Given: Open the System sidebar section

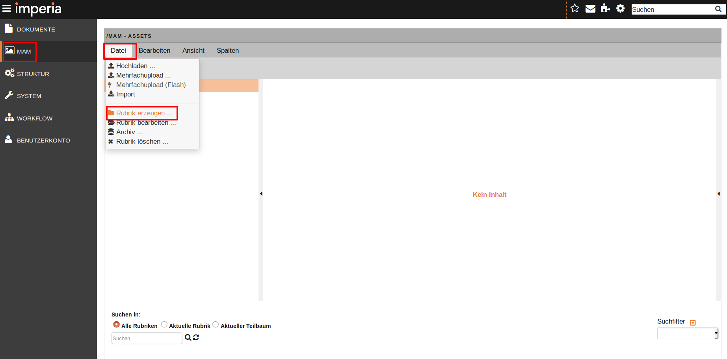Looking at the screenshot, I should [x=48, y=96].
